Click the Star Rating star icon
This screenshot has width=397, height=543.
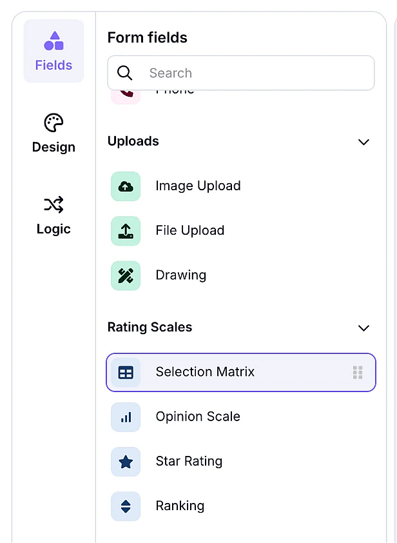click(x=126, y=462)
